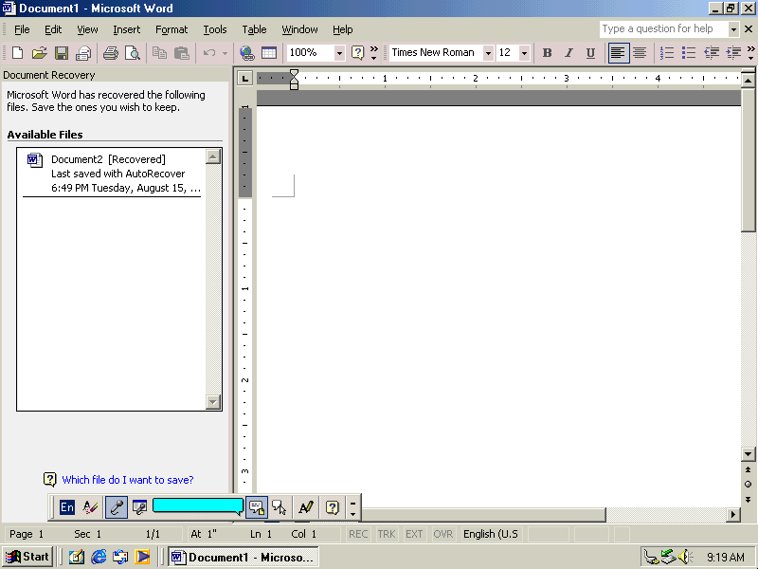This screenshot has height=569, width=758.
Task: Click the Numbering list toolbar icon
Action: [x=667, y=53]
